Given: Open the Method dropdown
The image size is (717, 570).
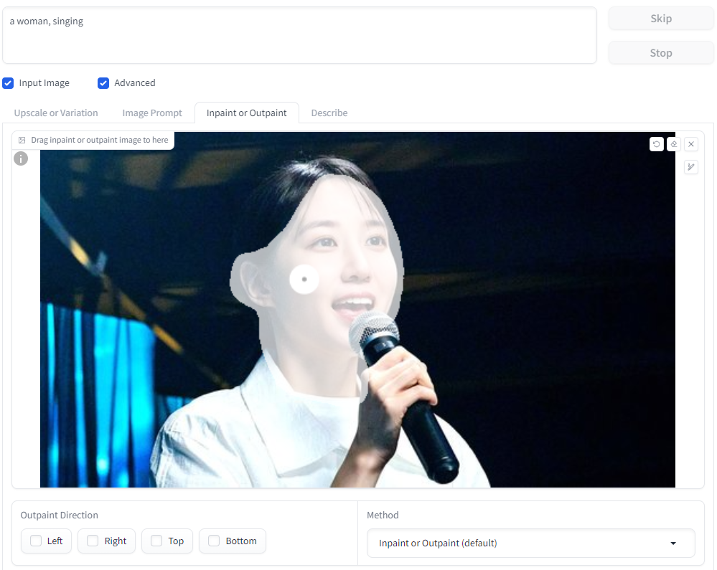Looking at the screenshot, I should tap(530, 543).
